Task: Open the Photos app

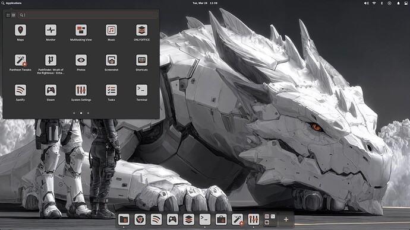Action: 81,63
